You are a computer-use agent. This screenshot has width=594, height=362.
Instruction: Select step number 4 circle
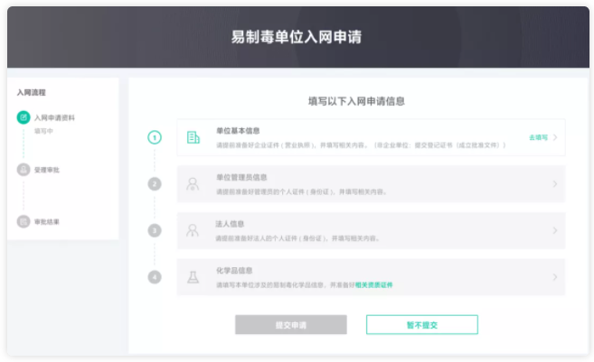(x=155, y=277)
